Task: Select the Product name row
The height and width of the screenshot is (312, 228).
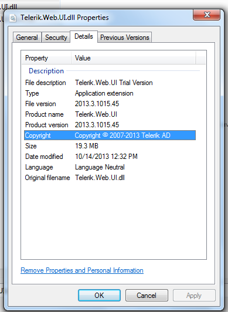Action: tap(110, 114)
